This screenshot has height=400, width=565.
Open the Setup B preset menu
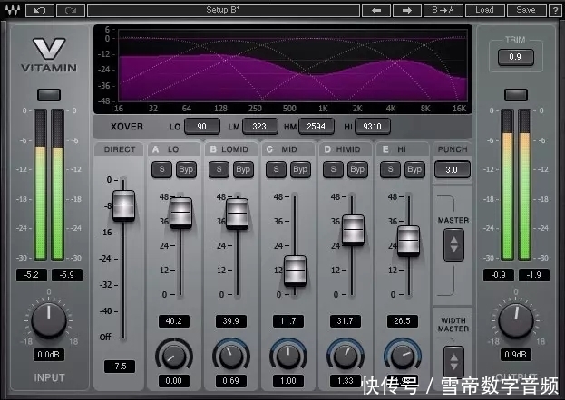click(x=223, y=10)
